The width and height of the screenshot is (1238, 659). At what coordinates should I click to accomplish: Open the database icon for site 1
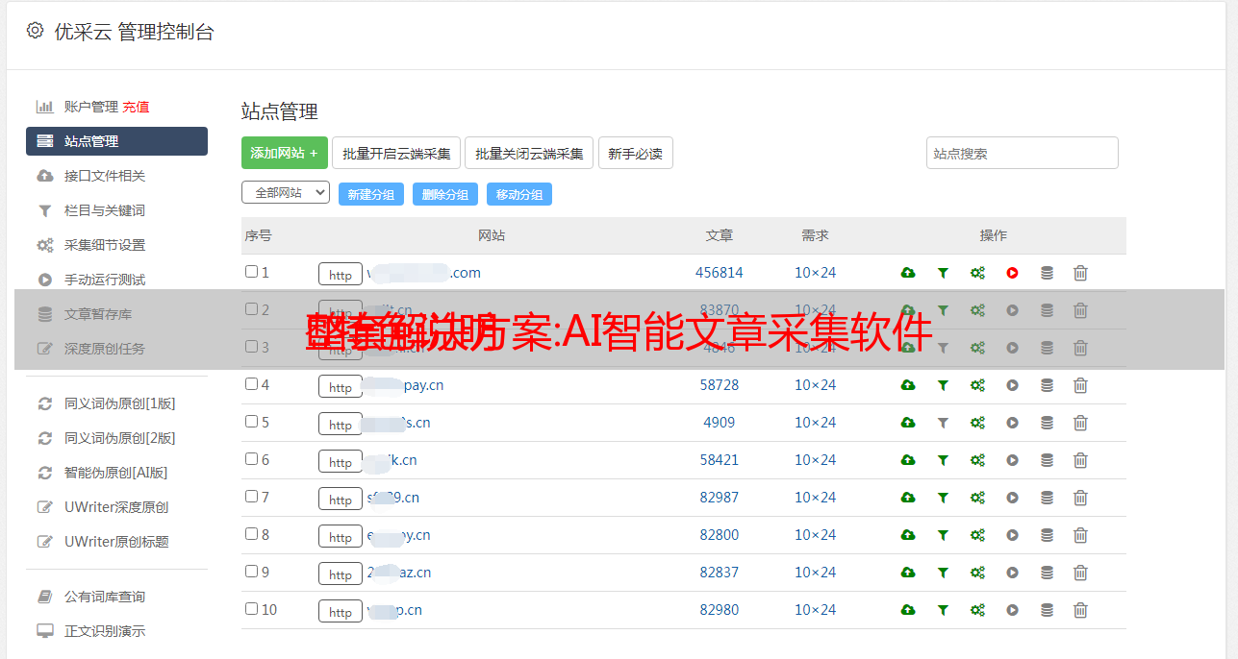[1047, 273]
